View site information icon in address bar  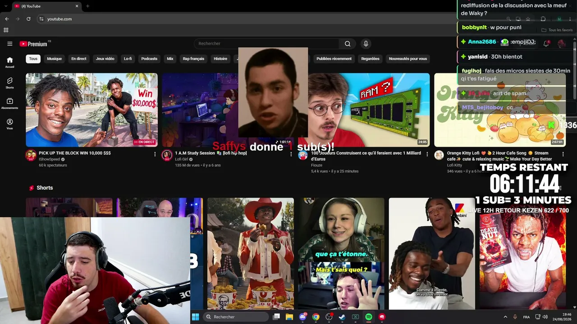[41, 19]
